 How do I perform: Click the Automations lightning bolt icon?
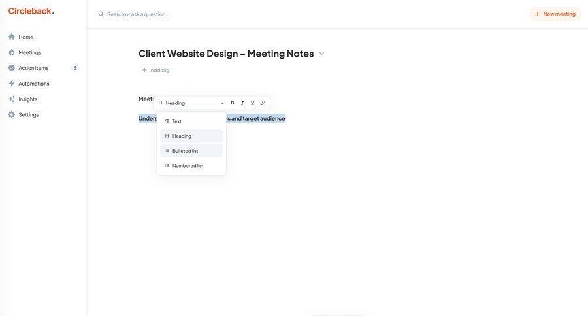[x=12, y=84]
